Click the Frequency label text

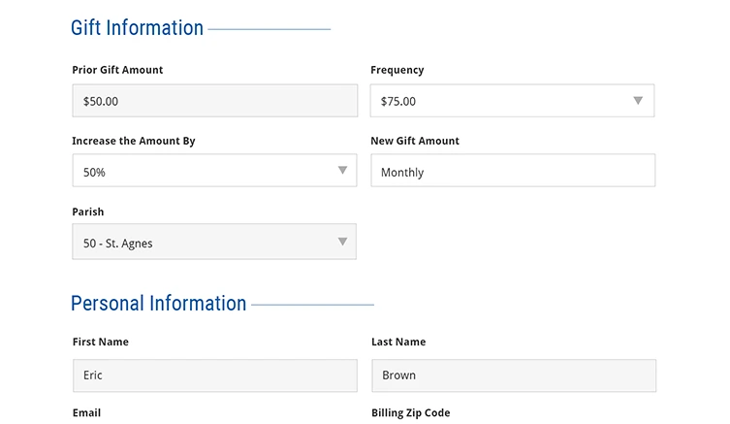(x=397, y=70)
